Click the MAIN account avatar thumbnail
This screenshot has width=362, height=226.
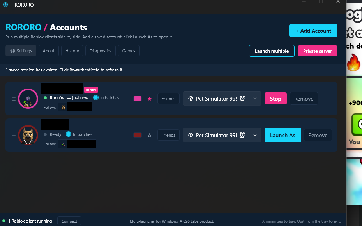click(x=28, y=99)
